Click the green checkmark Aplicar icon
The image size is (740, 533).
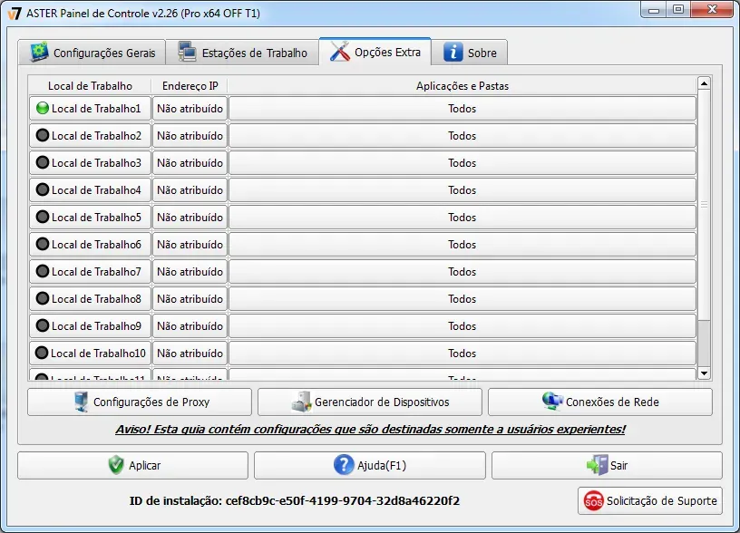pyautogui.click(x=115, y=465)
